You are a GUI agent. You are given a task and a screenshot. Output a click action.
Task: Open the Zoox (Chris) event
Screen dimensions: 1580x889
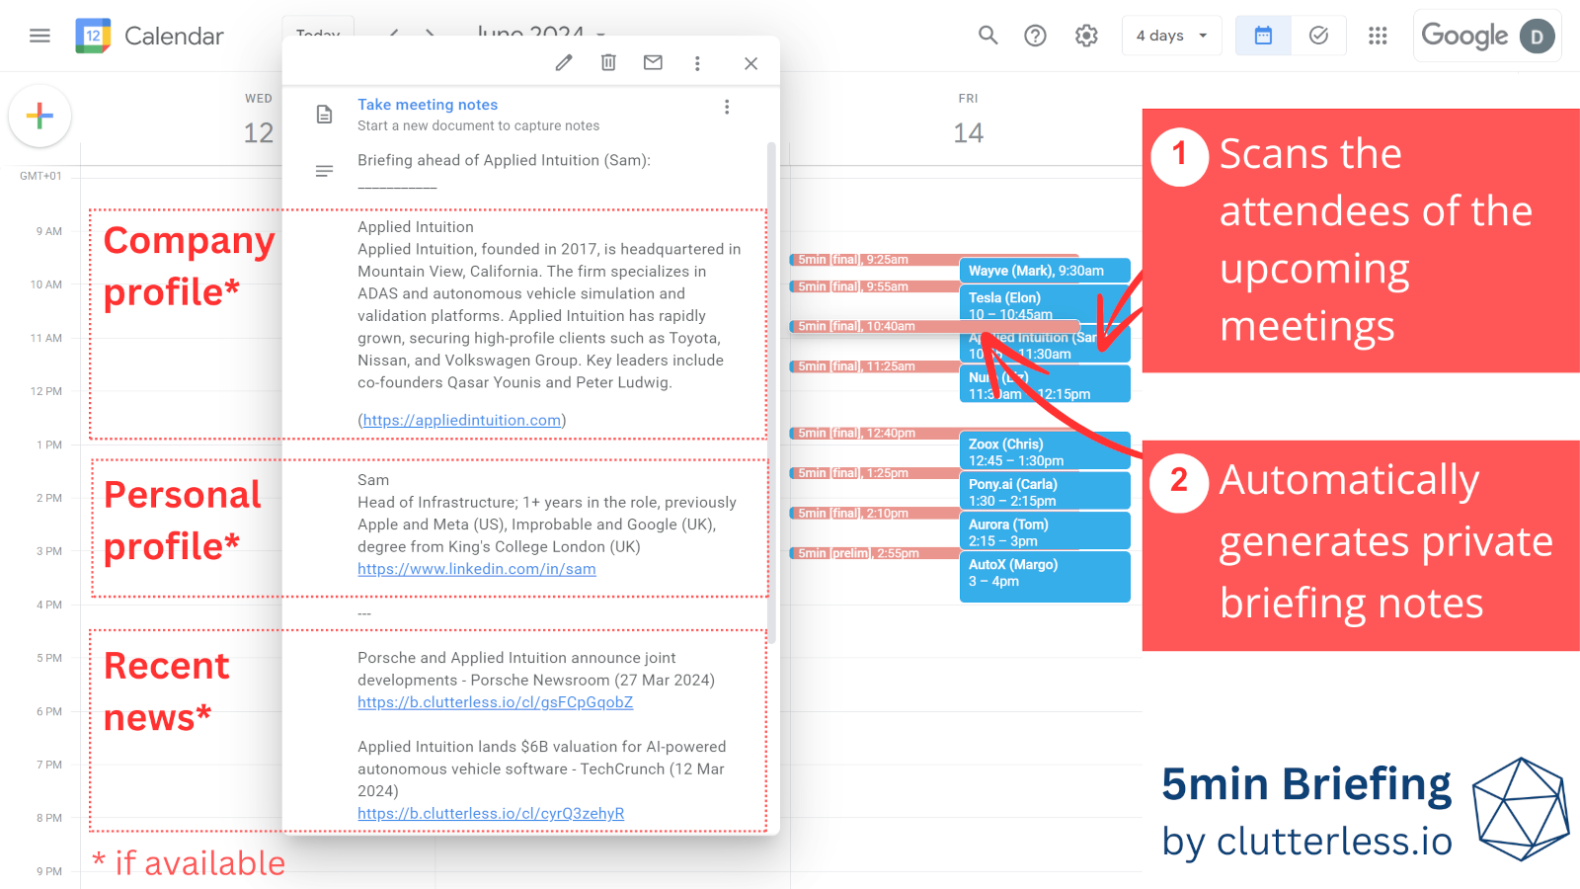[1045, 451]
